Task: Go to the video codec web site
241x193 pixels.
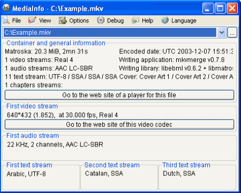Action: (x=119, y=124)
